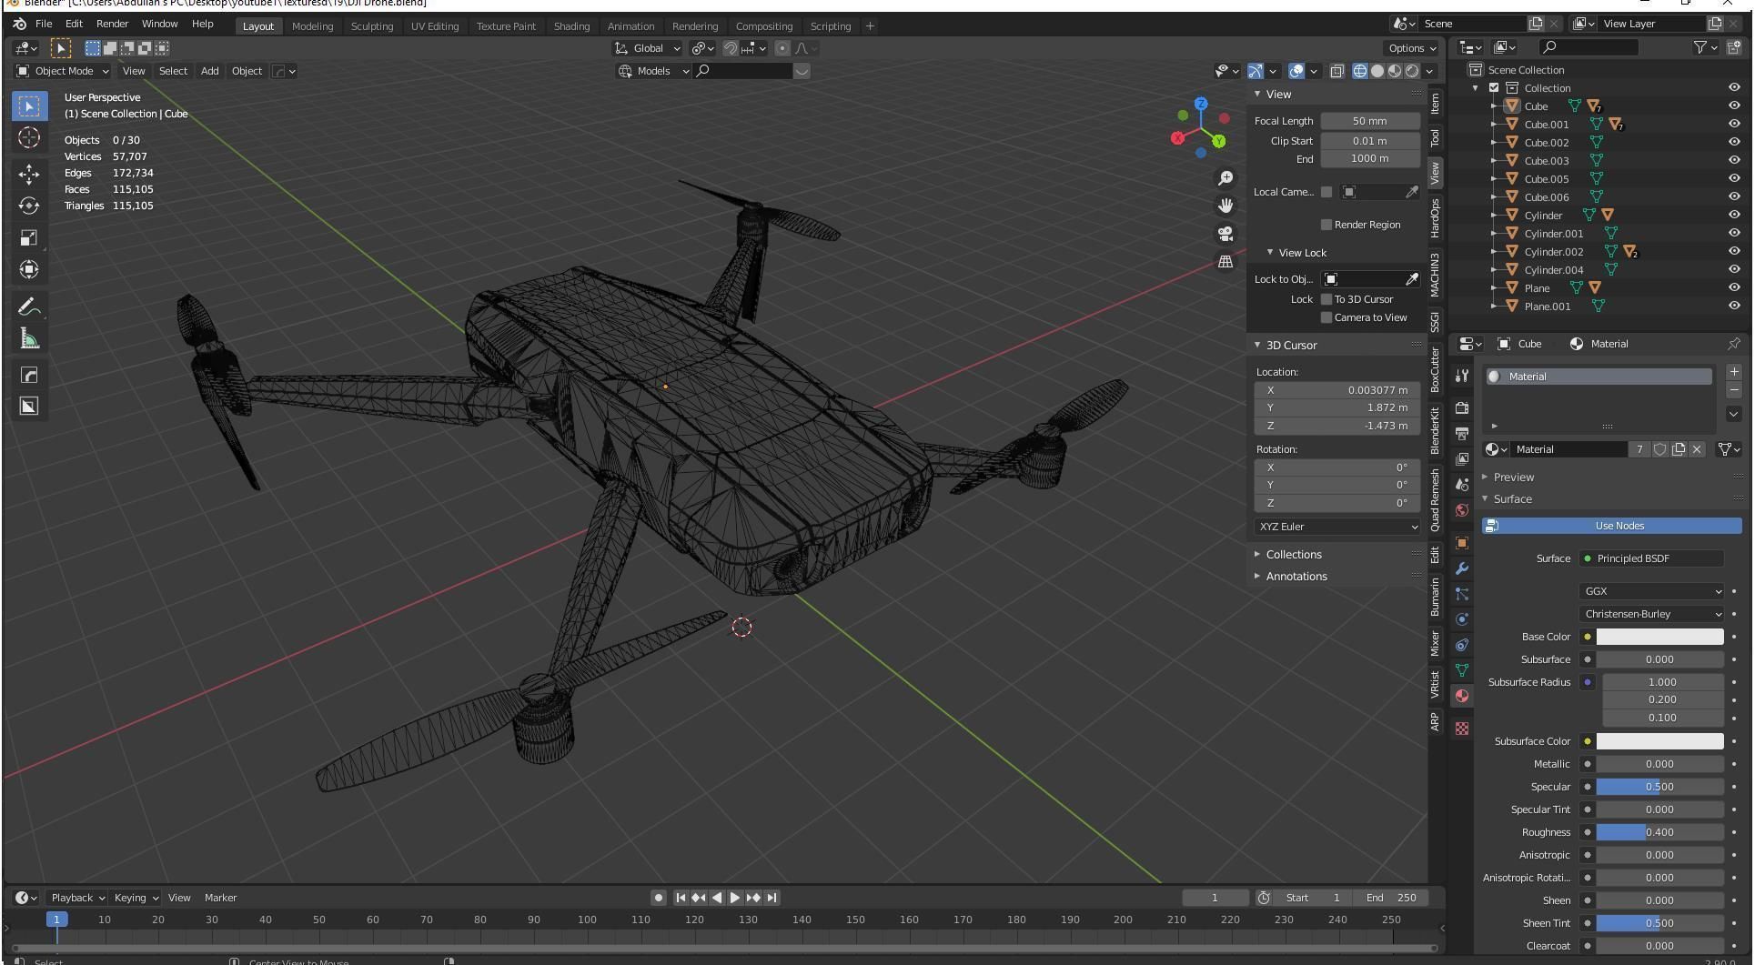
Task: Open the Render menu
Action: pyautogui.click(x=112, y=24)
